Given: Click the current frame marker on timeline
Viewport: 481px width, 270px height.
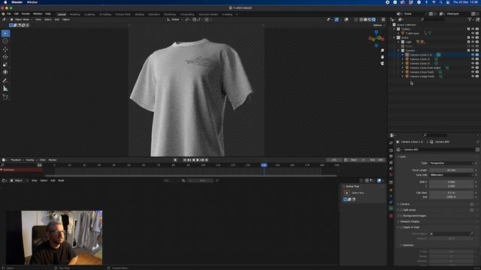Looking at the screenshot, I should pos(264,165).
